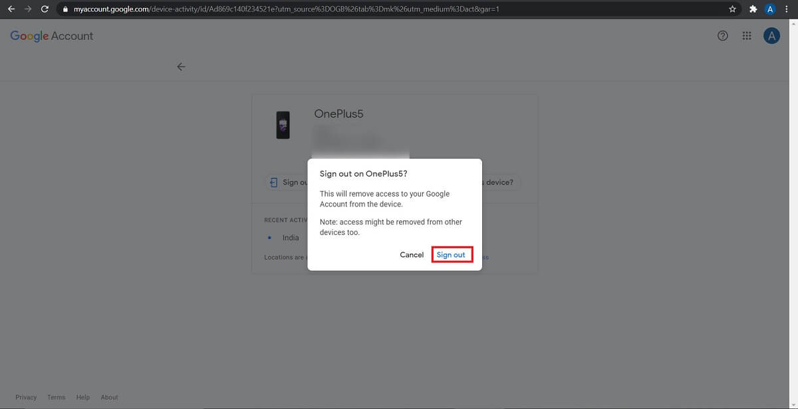Viewport: 798px width, 409px height.
Task: Confirm Sign out in the dialog
Action: (x=452, y=255)
